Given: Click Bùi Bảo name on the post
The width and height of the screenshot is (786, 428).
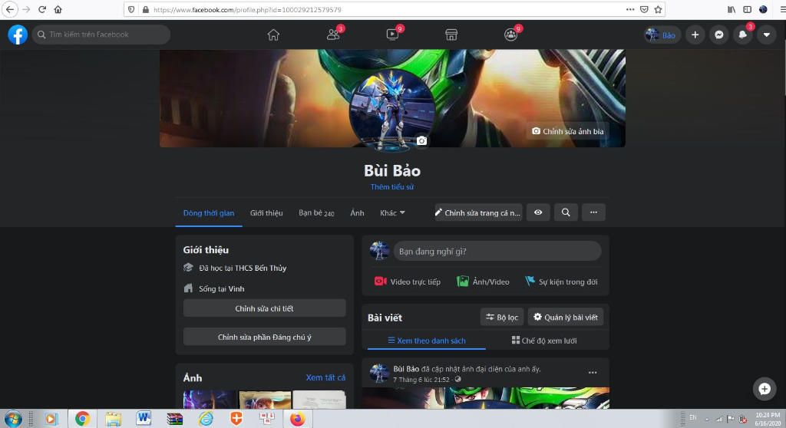Looking at the screenshot, I should click(x=406, y=369).
